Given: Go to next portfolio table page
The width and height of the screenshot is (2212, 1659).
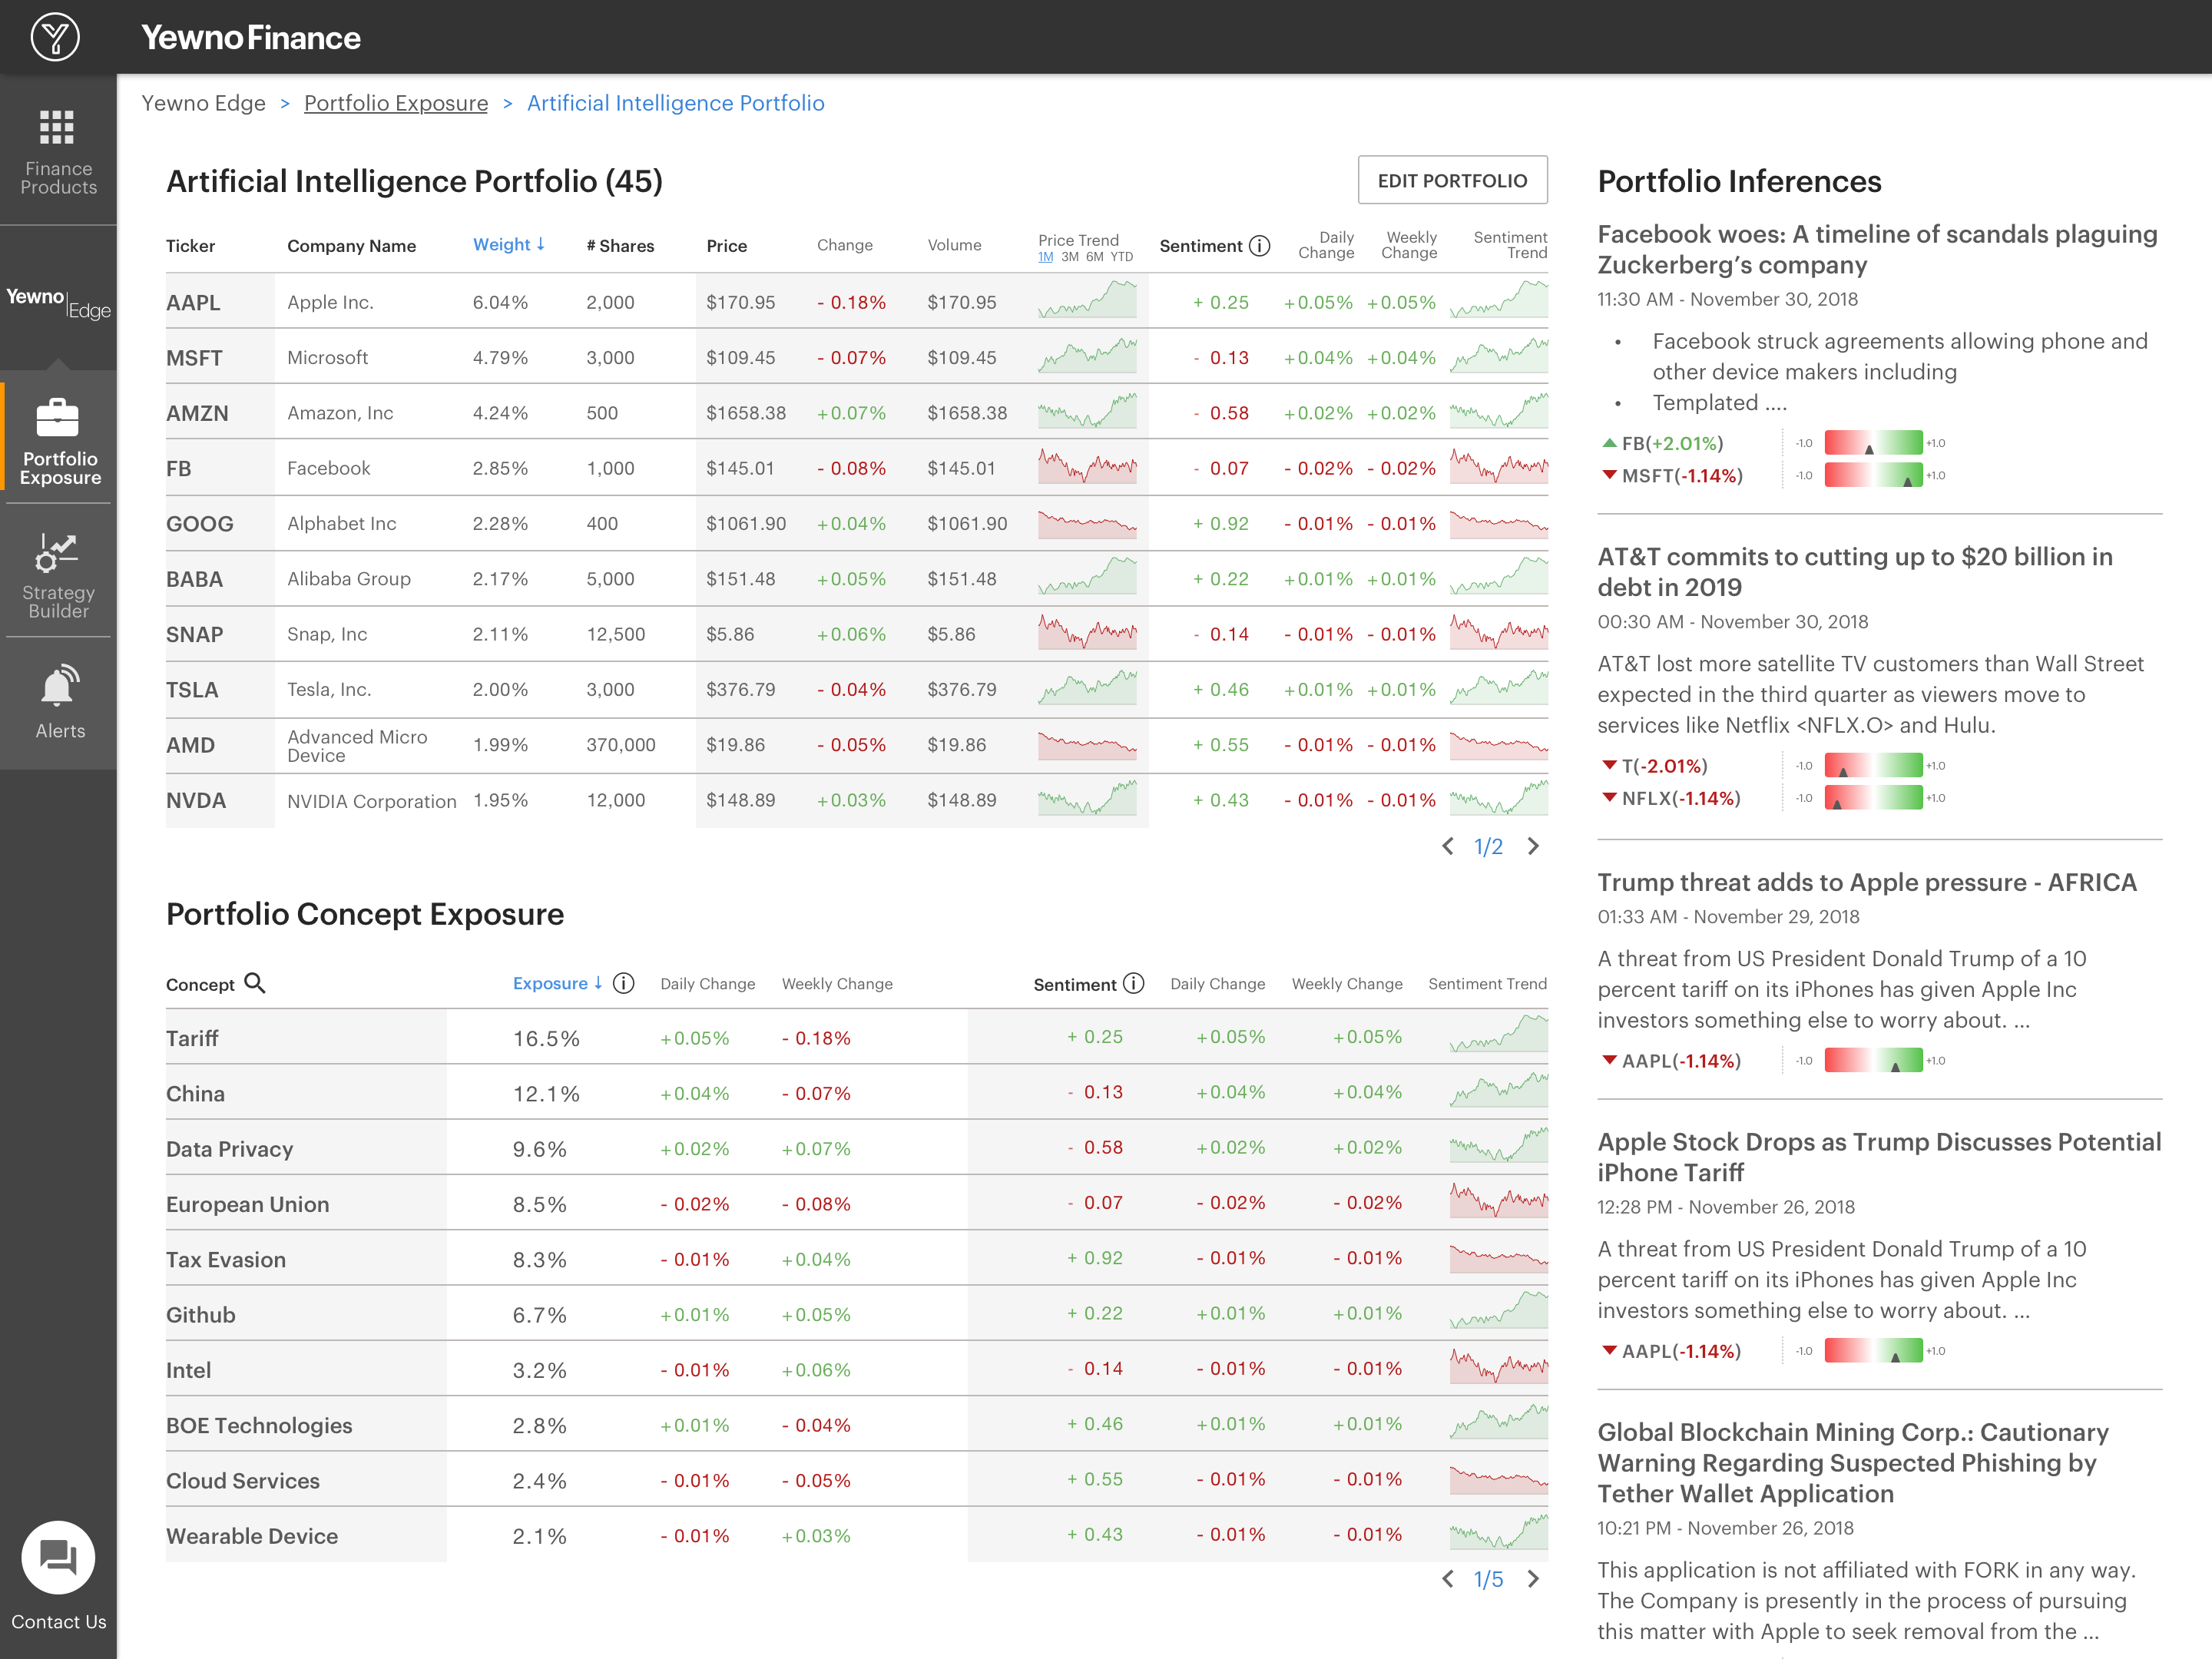Looking at the screenshot, I should pyautogui.click(x=1534, y=846).
